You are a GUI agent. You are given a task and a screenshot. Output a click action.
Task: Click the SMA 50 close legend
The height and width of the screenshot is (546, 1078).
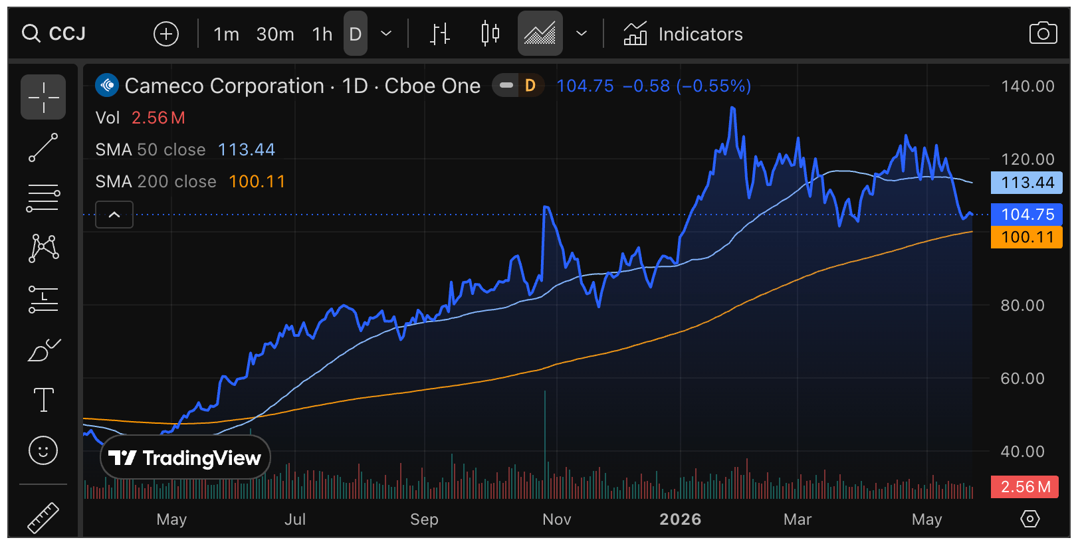pyautogui.click(x=185, y=149)
